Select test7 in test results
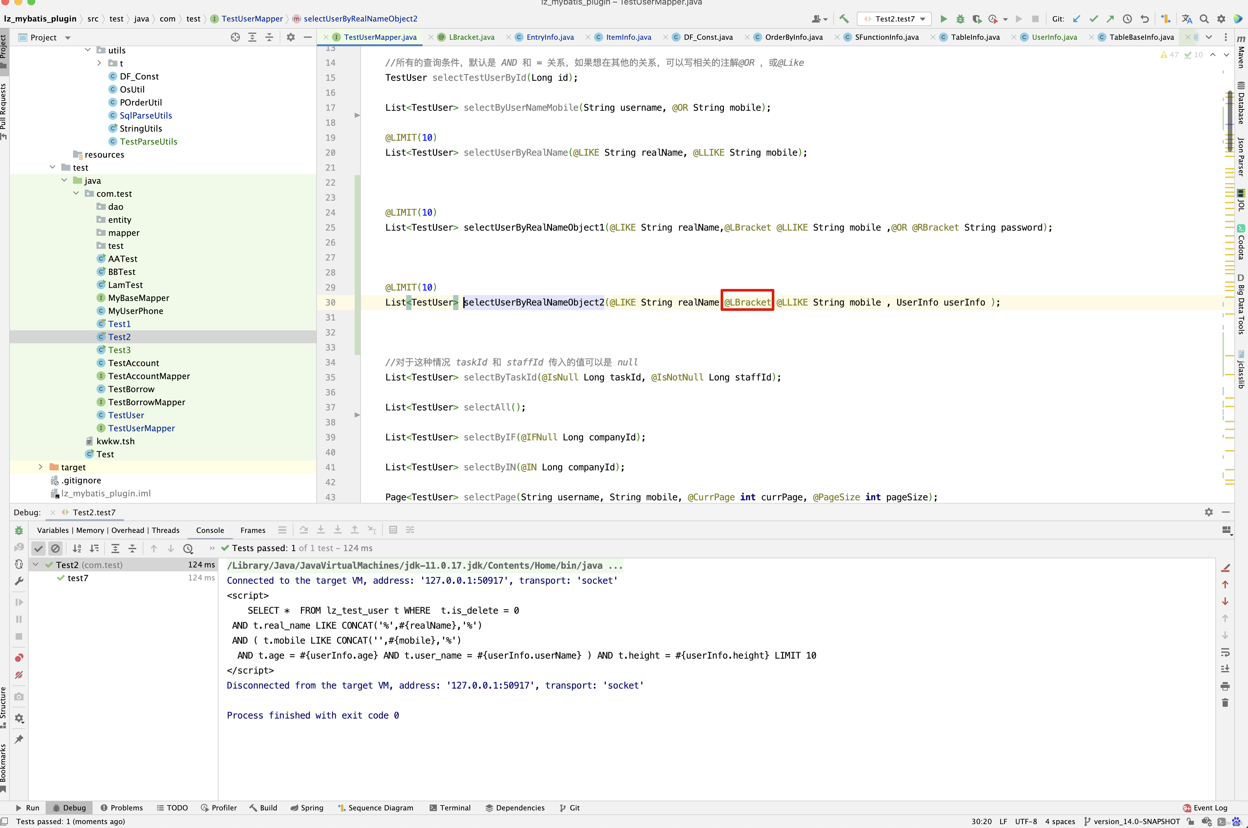 (78, 578)
